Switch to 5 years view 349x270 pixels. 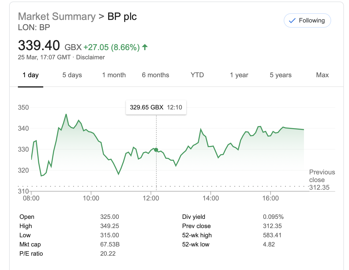(281, 75)
